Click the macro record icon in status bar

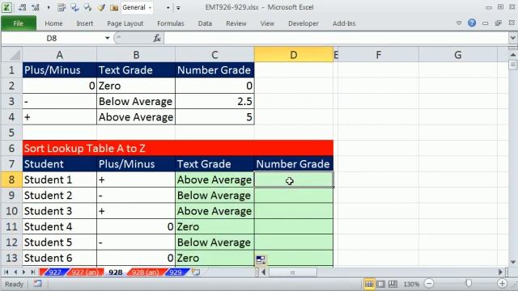click(37, 284)
